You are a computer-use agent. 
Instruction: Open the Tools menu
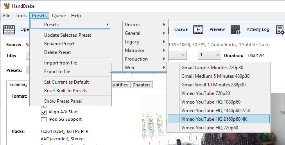[x=21, y=16]
